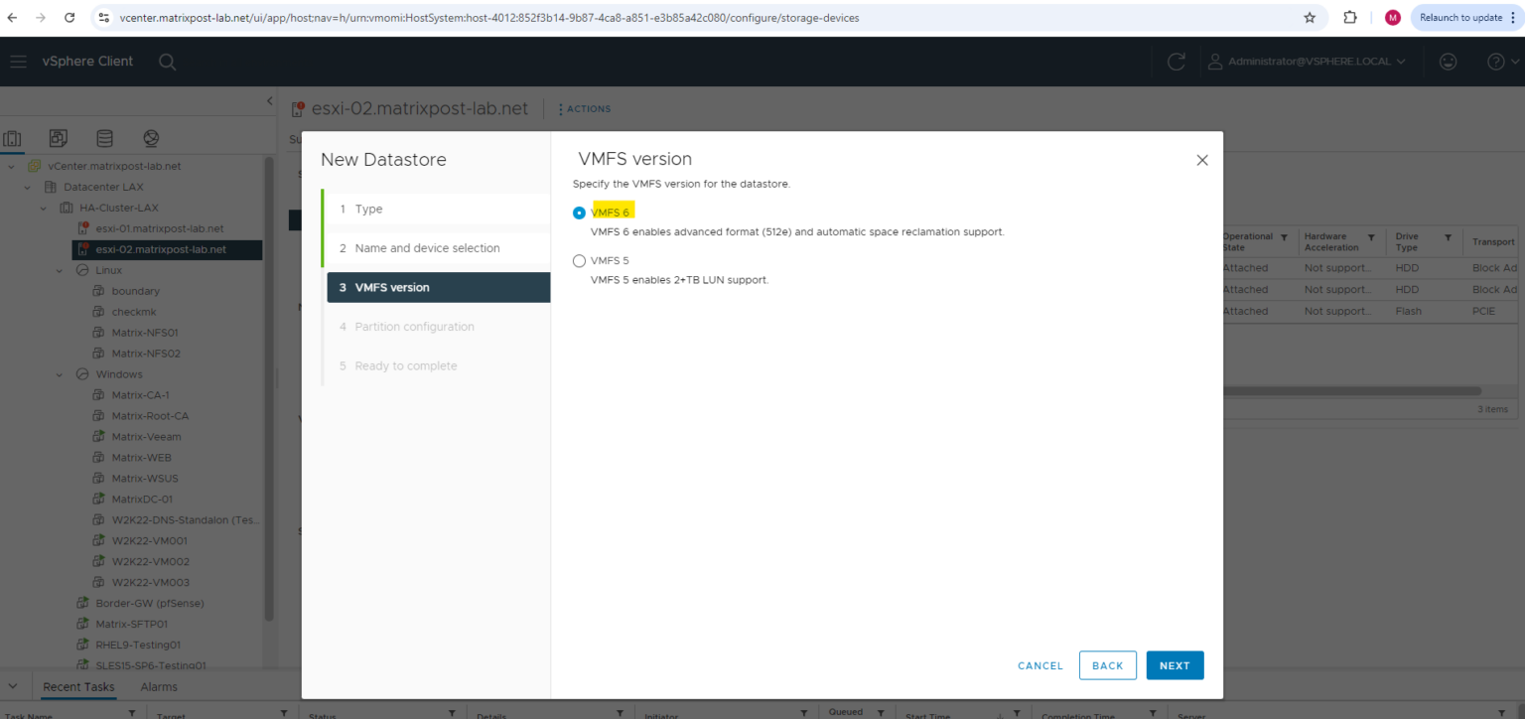Screen dimensions: 1525x719
Task: Collapse the Windows VM folder
Action: pos(58,373)
